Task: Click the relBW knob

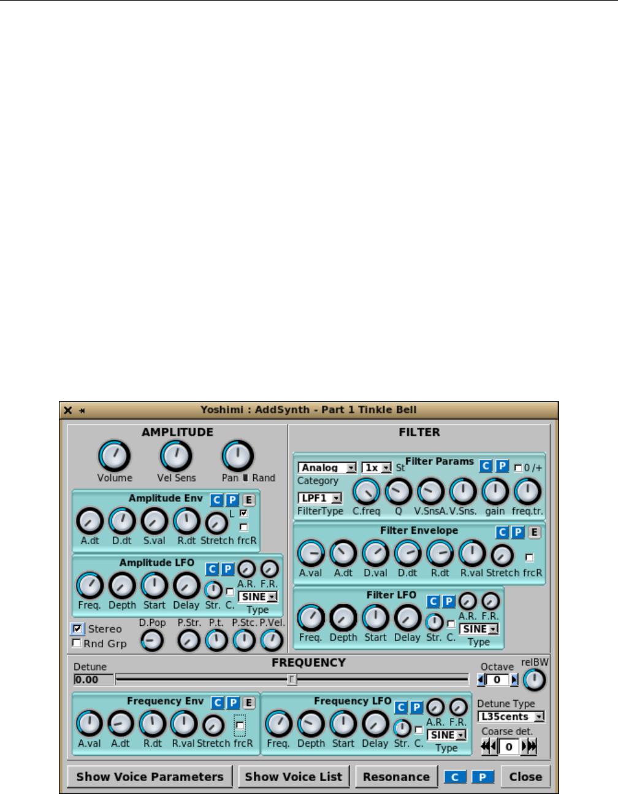Action: 535,679
